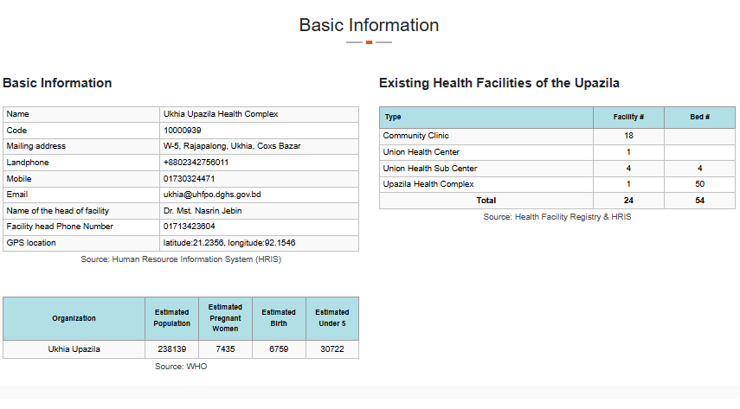
Task: Click the Facility # column header
Action: 627,117
